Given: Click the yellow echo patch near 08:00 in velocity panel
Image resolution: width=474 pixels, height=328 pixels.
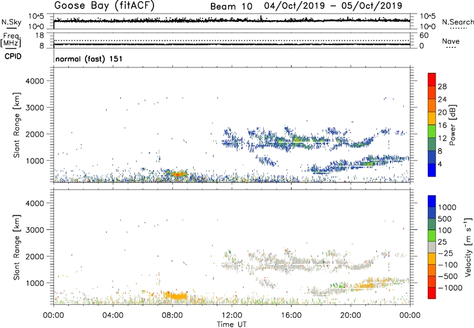Looking at the screenshot, I should click(x=177, y=296).
